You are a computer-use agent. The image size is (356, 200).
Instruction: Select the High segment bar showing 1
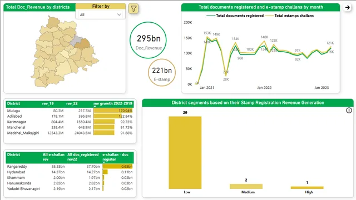pyautogui.click(x=307, y=188)
